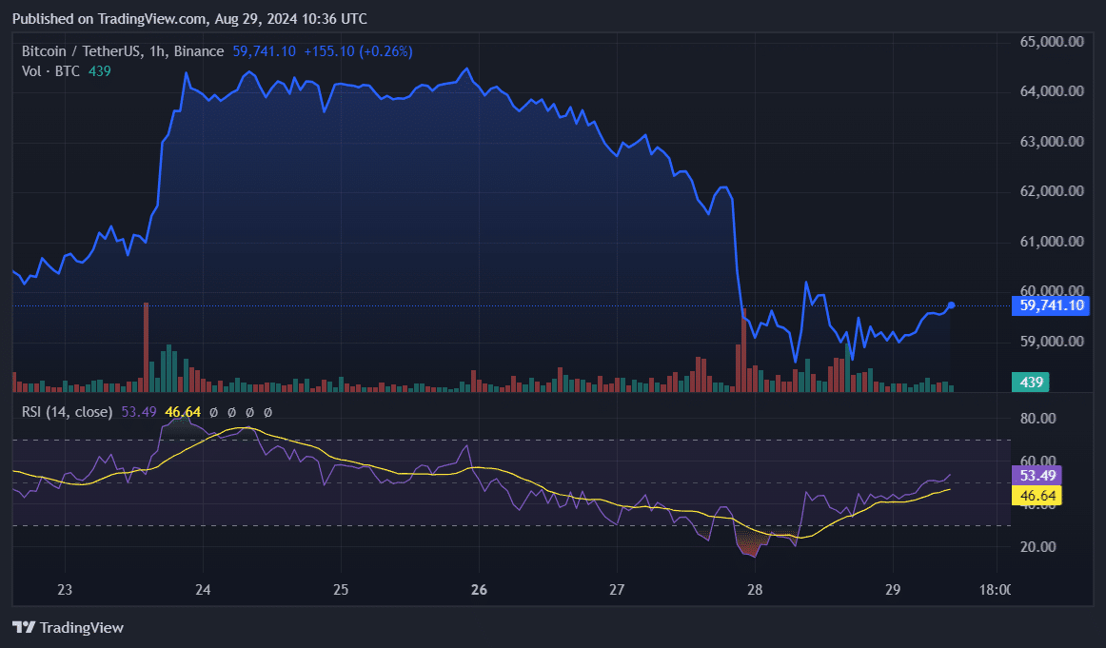Click the TradingView logo at bottom left
The height and width of the screenshot is (648, 1106).
click(67, 628)
